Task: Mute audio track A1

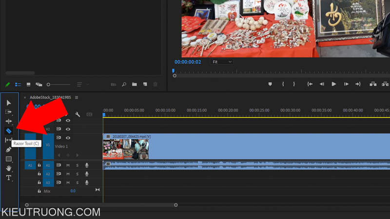Action: click(x=68, y=165)
